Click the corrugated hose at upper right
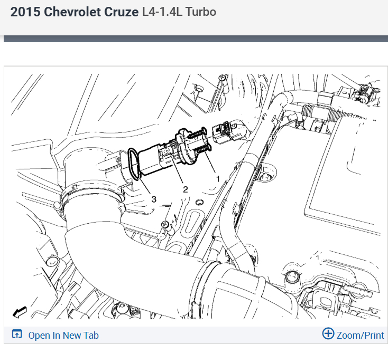388x344 pixels. coord(322,112)
